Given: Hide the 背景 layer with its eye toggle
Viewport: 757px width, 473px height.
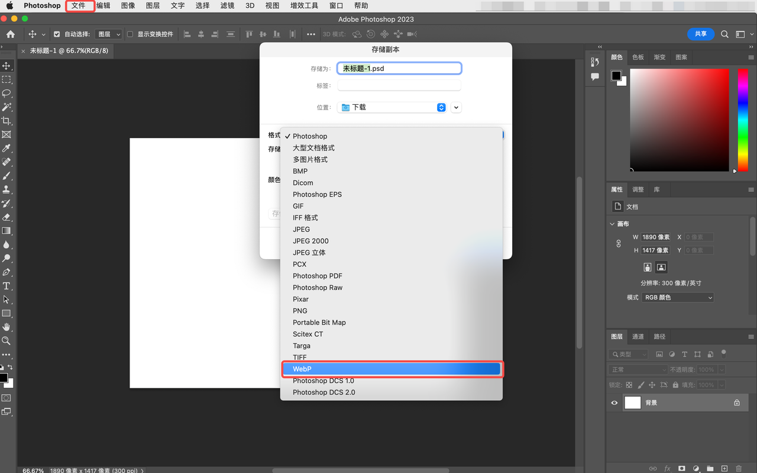Looking at the screenshot, I should tap(614, 403).
